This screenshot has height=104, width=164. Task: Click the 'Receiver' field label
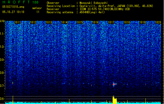click(53, 9)
